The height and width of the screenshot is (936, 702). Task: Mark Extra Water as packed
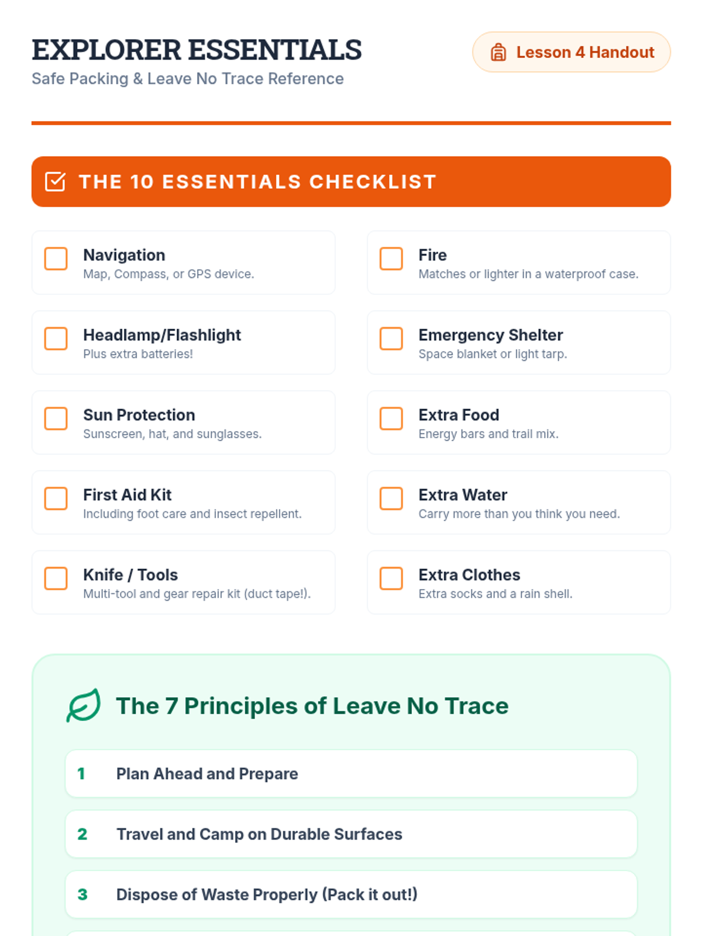click(x=391, y=498)
